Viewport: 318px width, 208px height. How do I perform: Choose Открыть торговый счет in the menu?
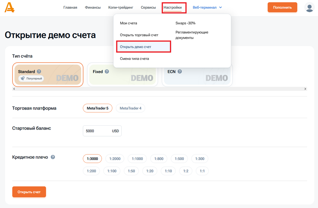(x=139, y=35)
